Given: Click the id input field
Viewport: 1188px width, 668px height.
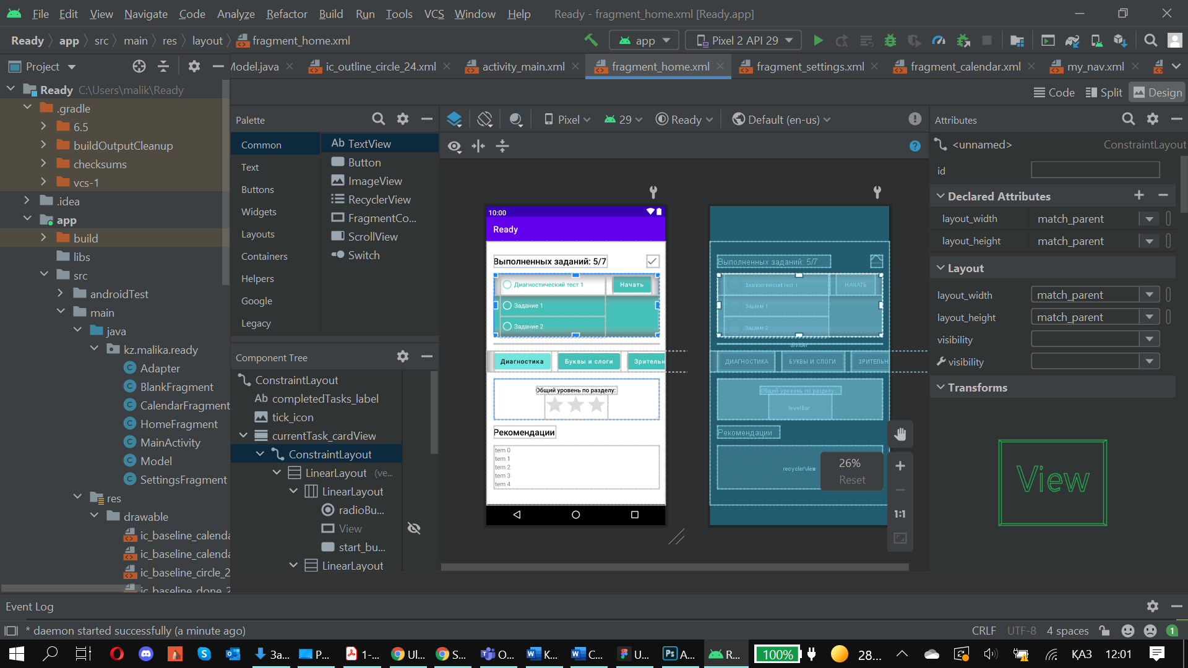Looking at the screenshot, I should [x=1095, y=171].
